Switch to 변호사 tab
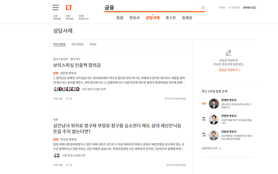Image resolution: width=278 pixels, height=174 pixels. pyautogui.click(x=134, y=18)
